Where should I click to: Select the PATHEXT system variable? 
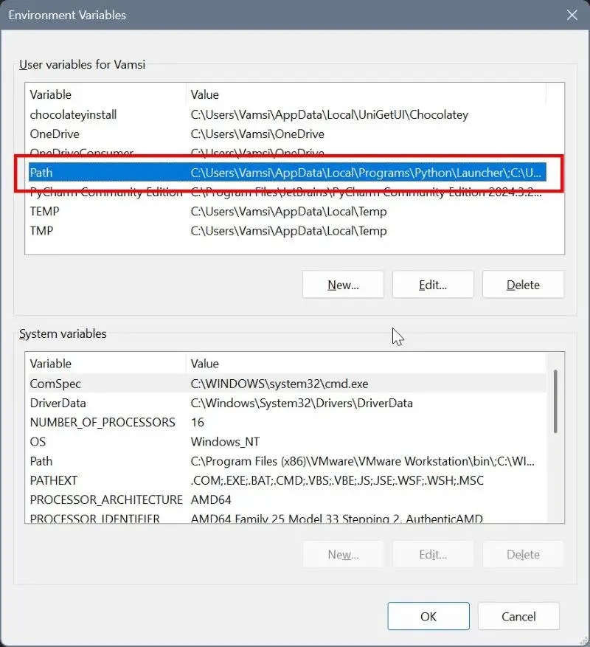coord(288,480)
